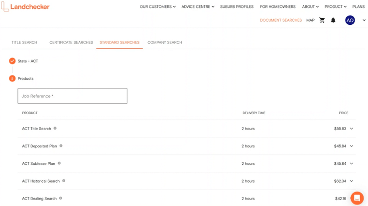Image resolution: width=368 pixels, height=206 pixels.
Task: Expand ACT Historical Search row chevron
Action: coord(352,181)
